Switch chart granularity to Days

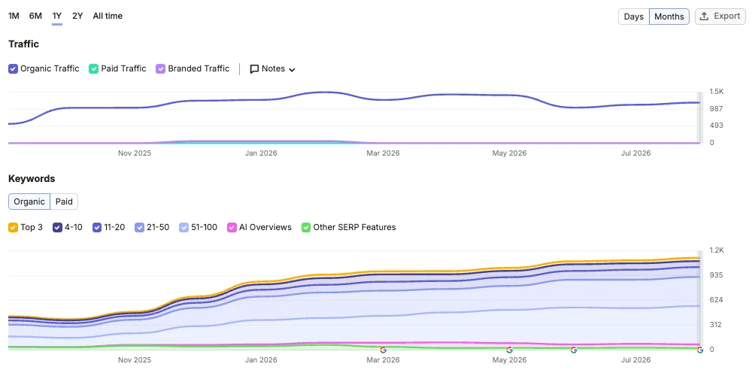click(x=633, y=17)
